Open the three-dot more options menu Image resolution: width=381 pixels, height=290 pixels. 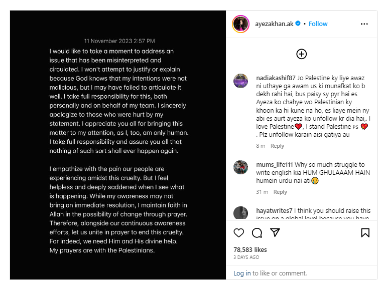[364, 24]
